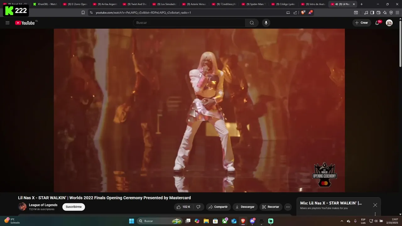
Task: Open Microsoft Store from taskbar
Action: pos(215,221)
